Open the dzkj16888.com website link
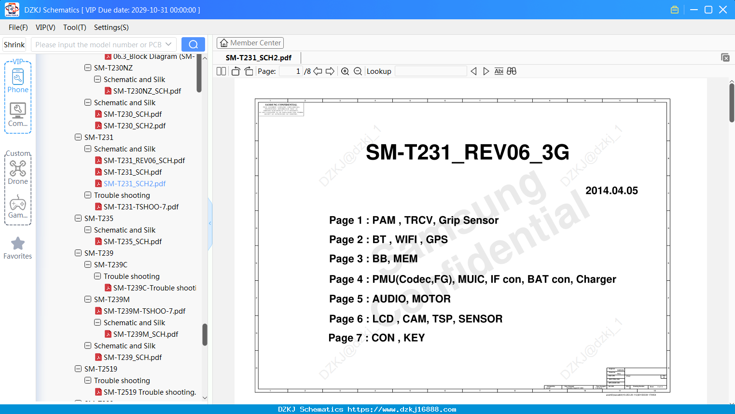The width and height of the screenshot is (735, 414). (x=402, y=409)
